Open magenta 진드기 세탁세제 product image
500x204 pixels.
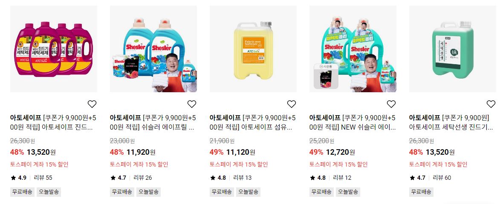pyautogui.click(x=54, y=49)
